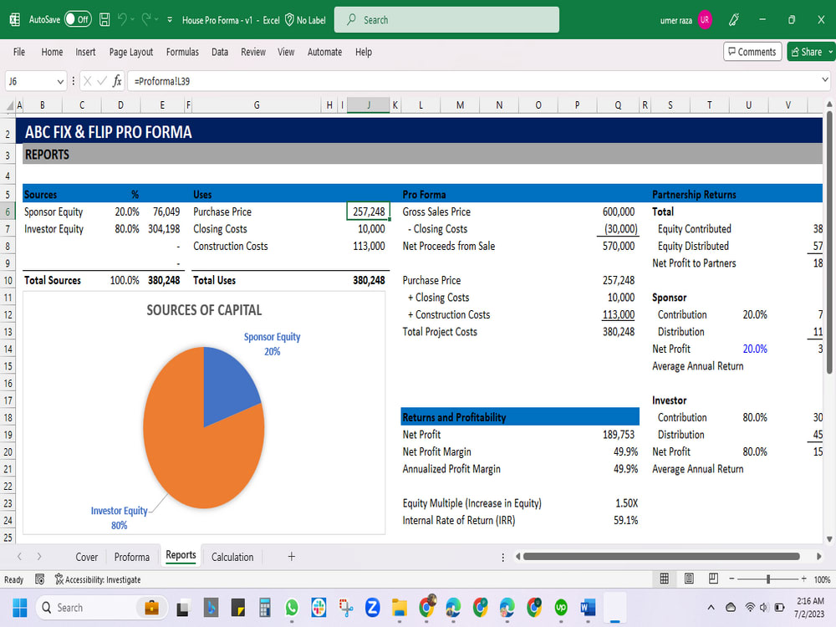Switch to the Cover sheet tab
This screenshot has width=836, height=627.
coord(86,557)
